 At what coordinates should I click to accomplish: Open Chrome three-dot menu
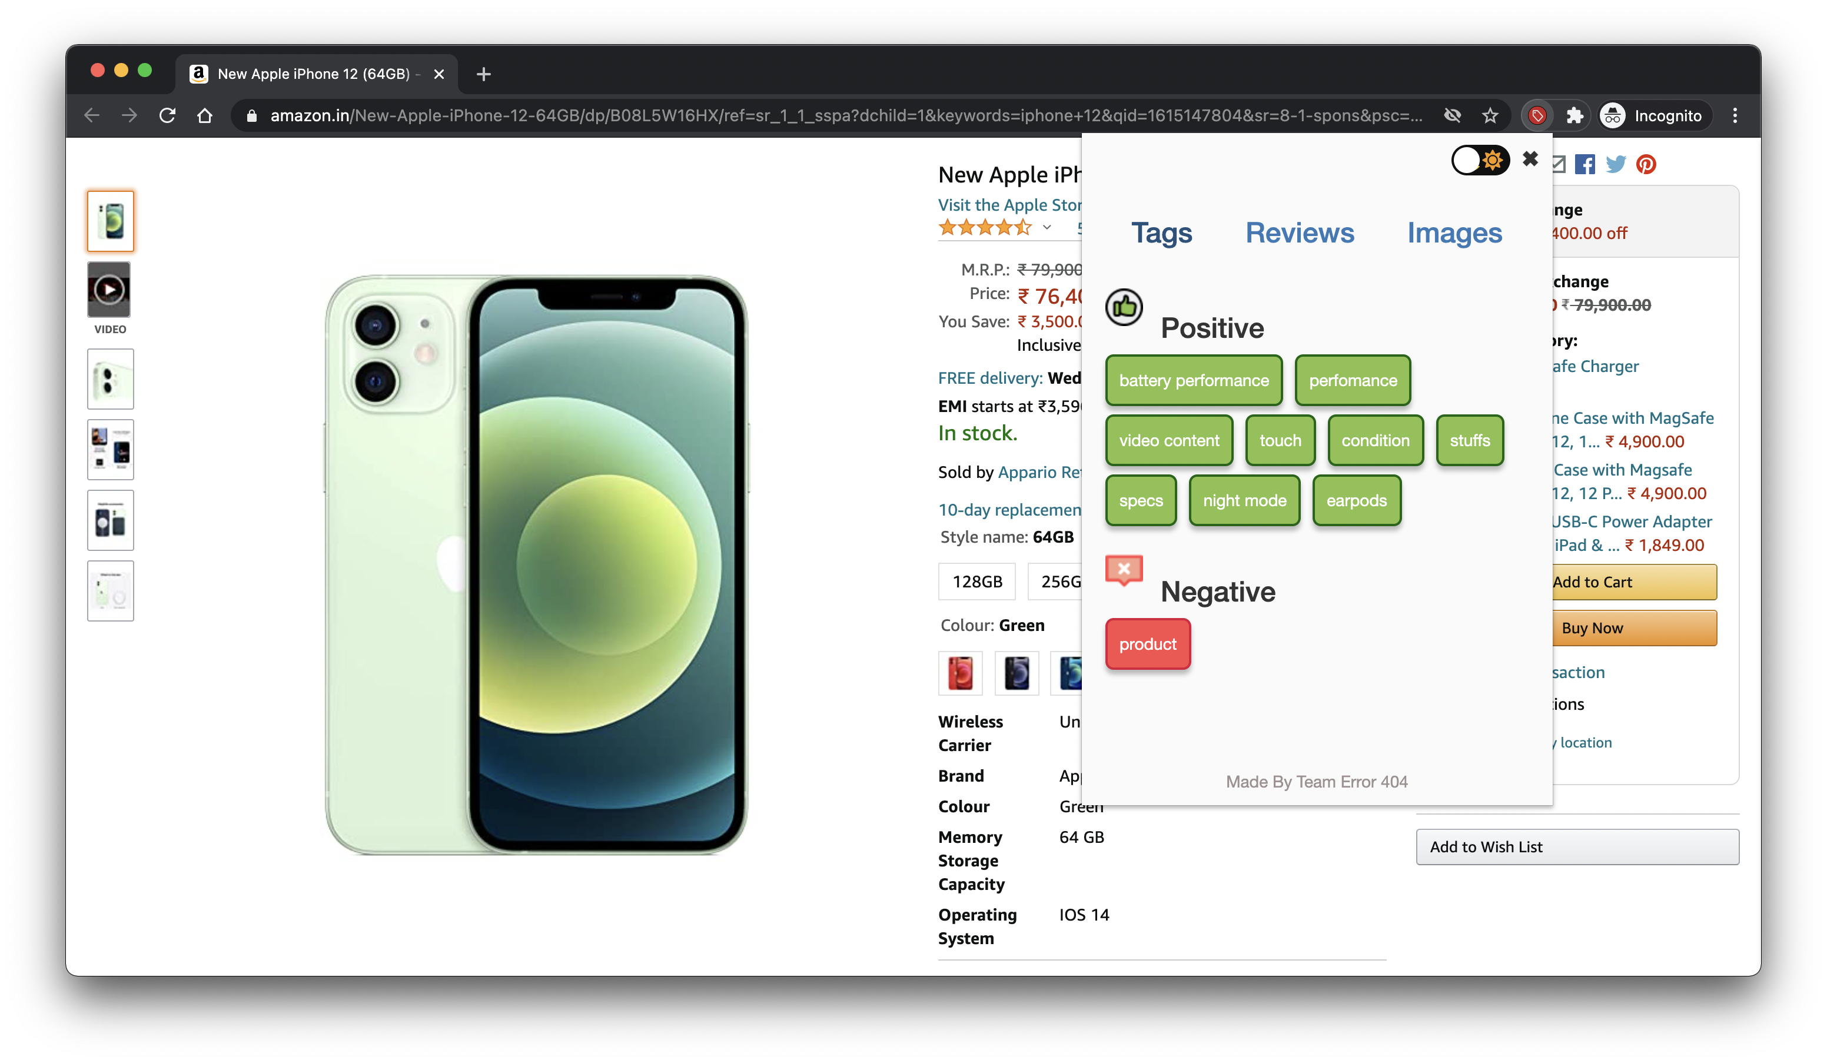pyautogui.click(x=1735, y=115)
